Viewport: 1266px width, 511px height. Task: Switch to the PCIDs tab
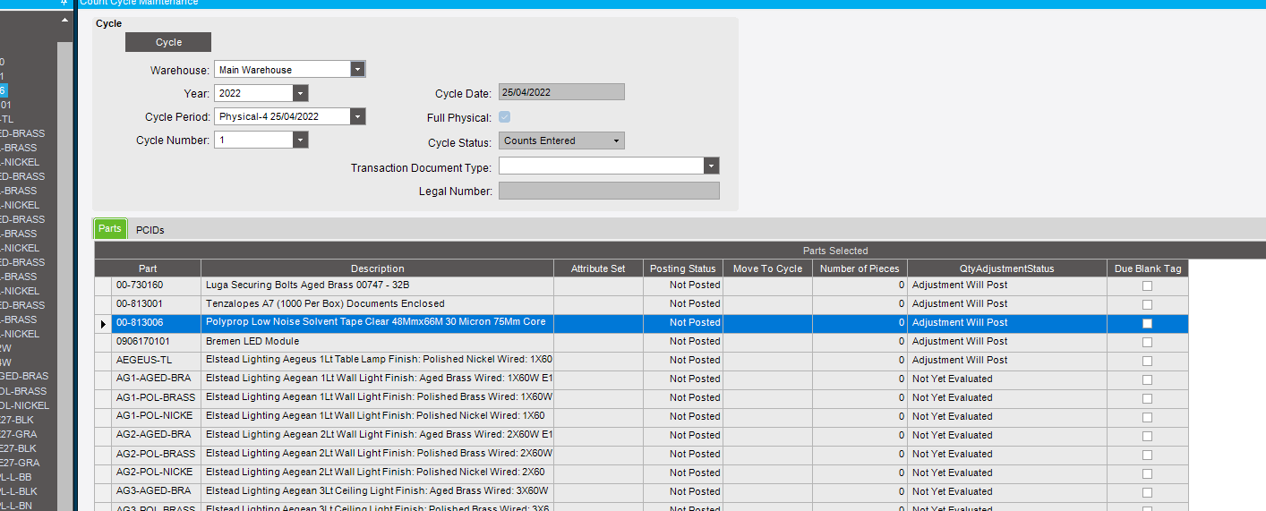tap(150, 230)
